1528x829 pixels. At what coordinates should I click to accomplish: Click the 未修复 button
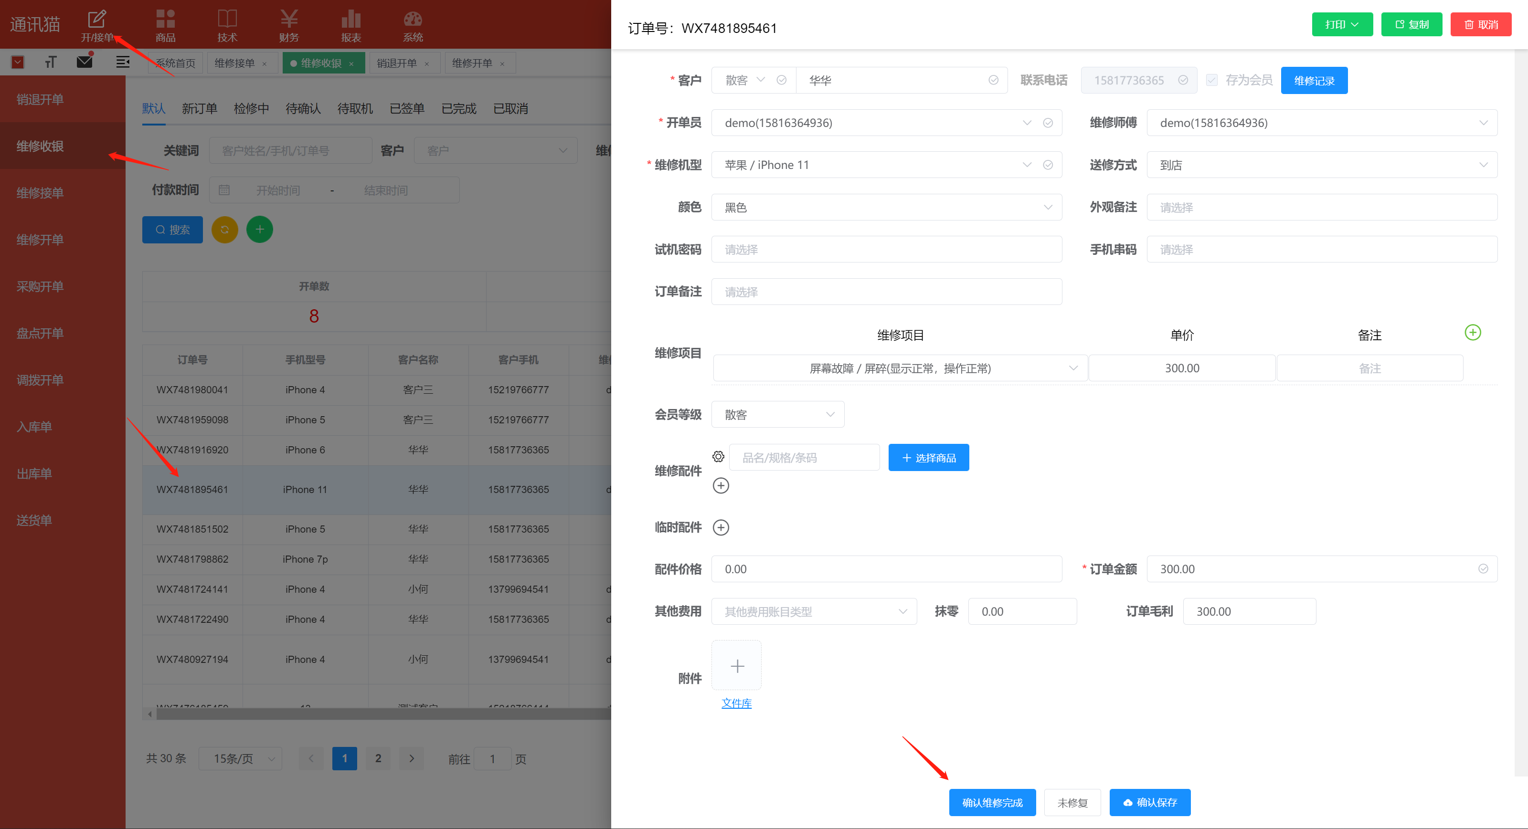pyautogui.click(x=1072, y=802)
